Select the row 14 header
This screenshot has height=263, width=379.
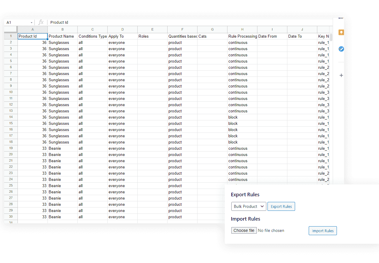click(11, 117)
